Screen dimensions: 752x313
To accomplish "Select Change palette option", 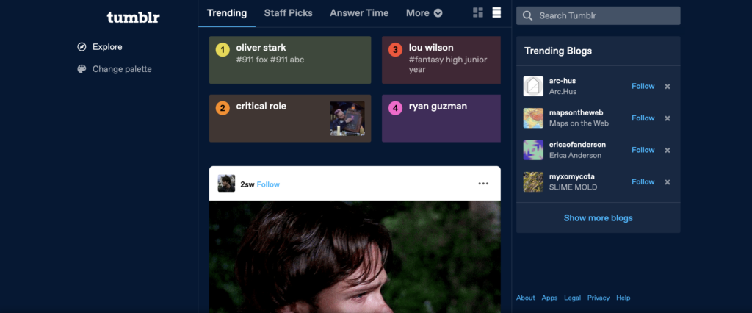I will (x=114, y=68).
